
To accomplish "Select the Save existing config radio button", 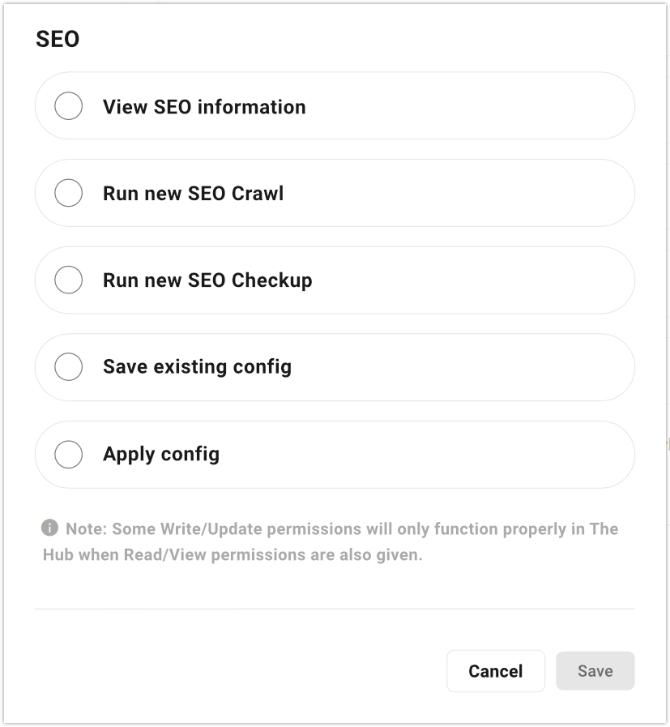I will [68, 366].
